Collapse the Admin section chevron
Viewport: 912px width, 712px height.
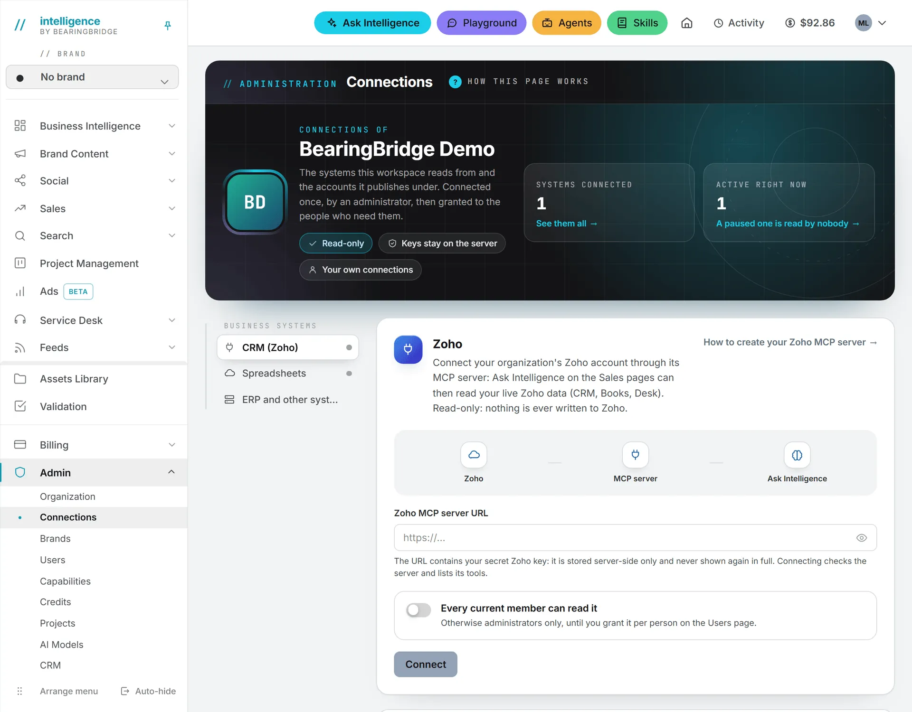click(x=171, y=472)
